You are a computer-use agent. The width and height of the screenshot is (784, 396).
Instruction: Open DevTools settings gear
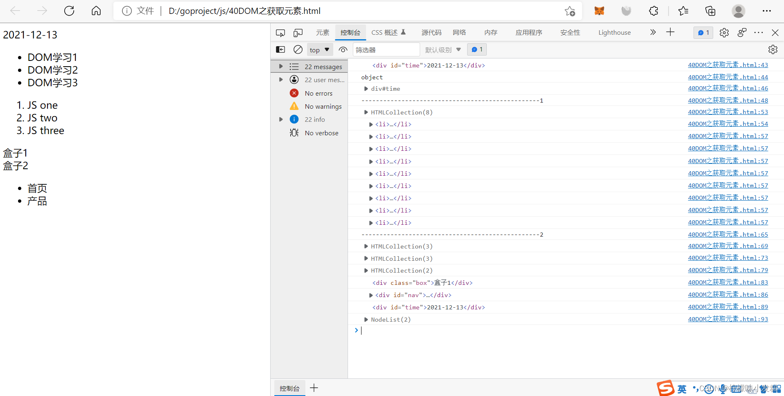(724, 33)
